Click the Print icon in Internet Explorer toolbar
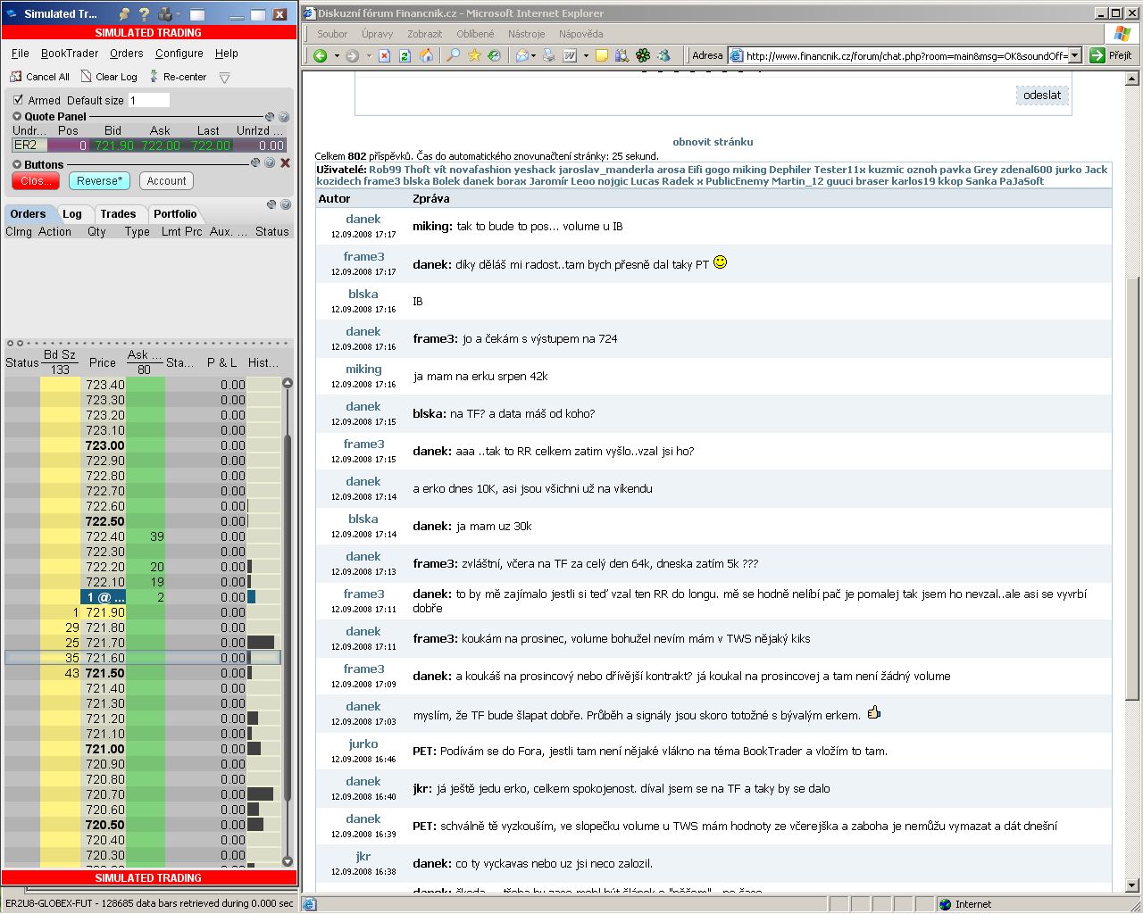This screenshot has height=914, width=1143. [549, 55]
